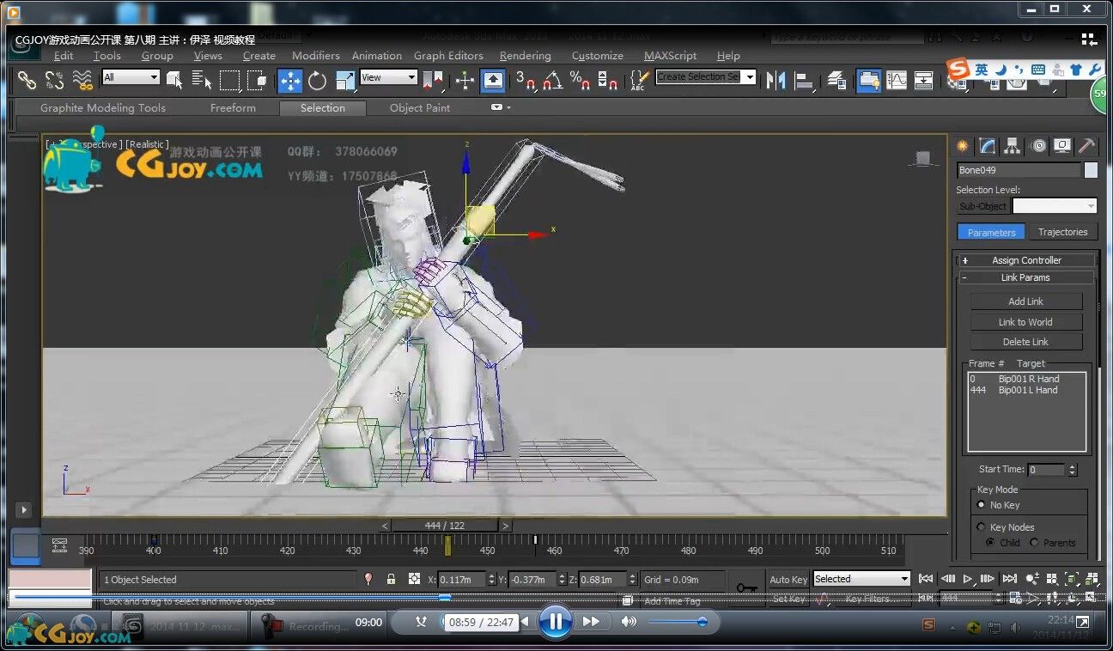Expand the Assign Controller rollout
The width and height of the screenshot is (1113, 651).
tap(1025, 260)
